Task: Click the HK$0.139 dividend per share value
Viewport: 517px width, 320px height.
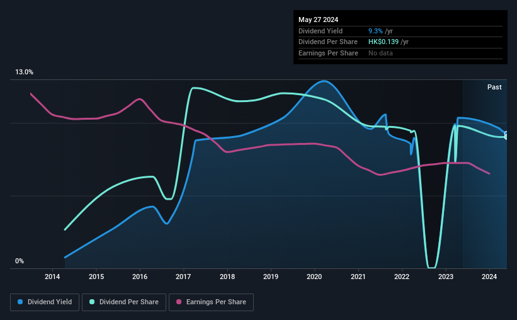Action: [x=383, y=42]
